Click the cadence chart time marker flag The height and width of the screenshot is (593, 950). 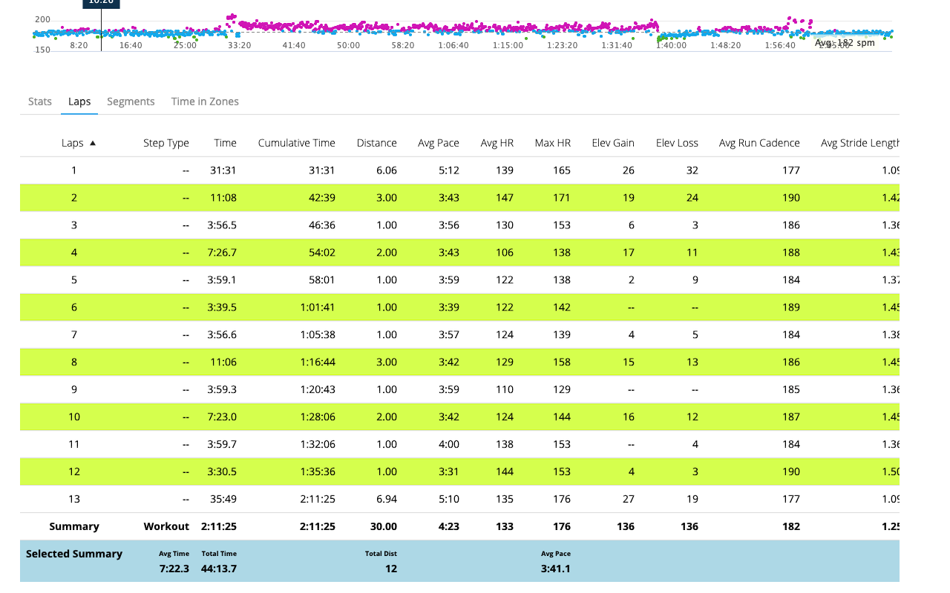(101, 3)
